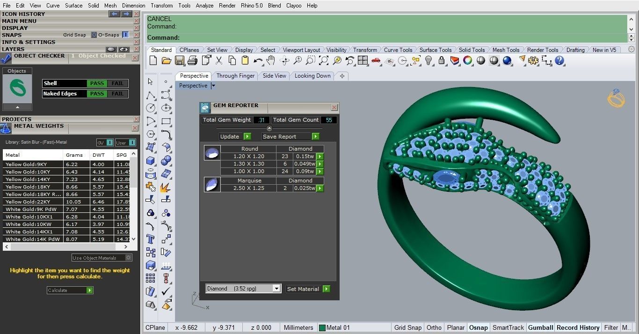Toggle Ortho in the status bar
This screenshot has width=639, height=334.
tap(434, 327)
